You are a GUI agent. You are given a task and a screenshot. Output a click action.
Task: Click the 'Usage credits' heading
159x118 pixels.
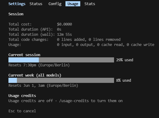click(x=22, y=96)
